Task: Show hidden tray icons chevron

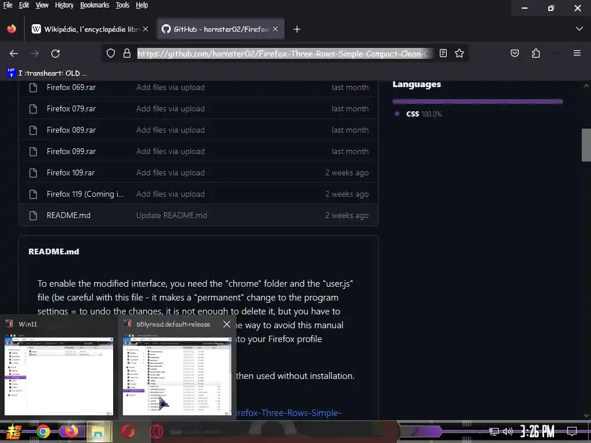Action: (x=480, y=431)
